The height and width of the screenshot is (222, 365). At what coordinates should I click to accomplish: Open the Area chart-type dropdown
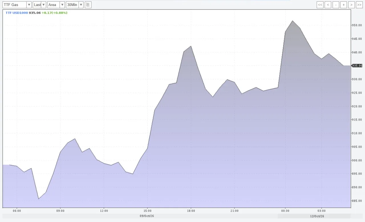coord(56,5)
